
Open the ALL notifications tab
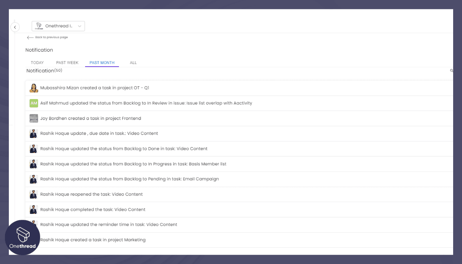[x=133, y=62]
